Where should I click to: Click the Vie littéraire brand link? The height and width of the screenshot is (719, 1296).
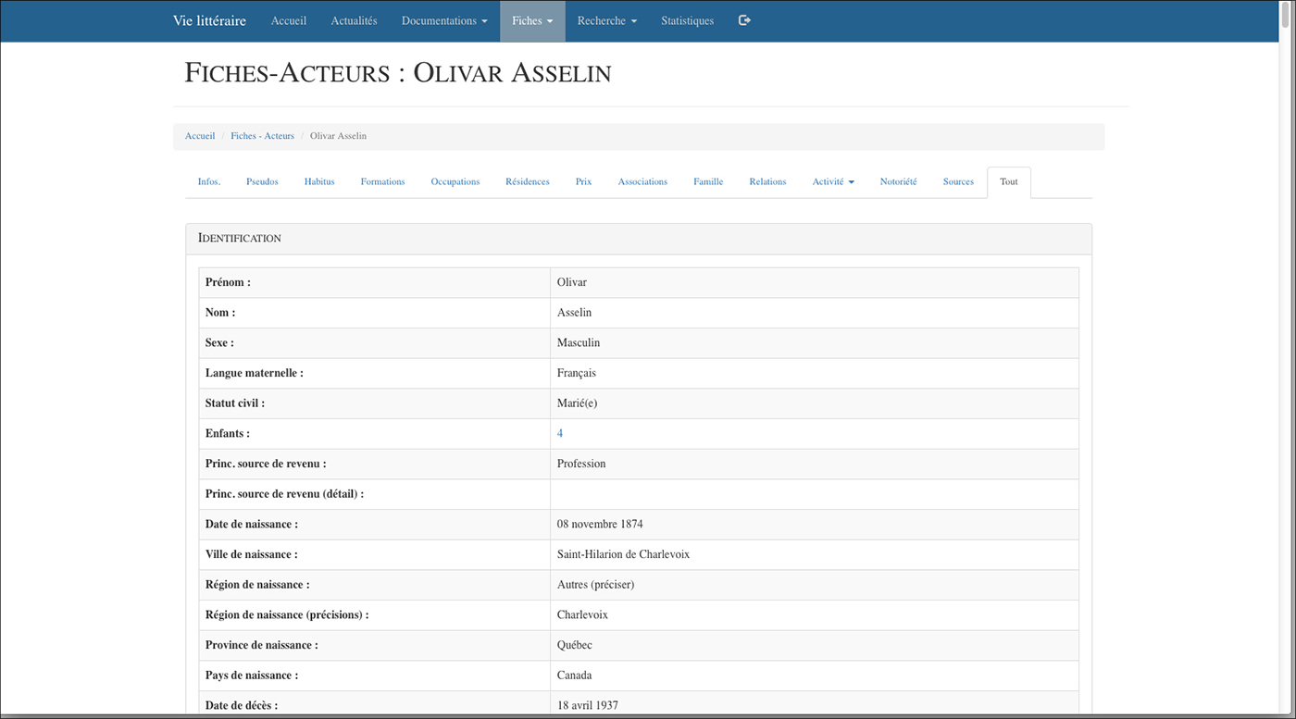(209, 20)
